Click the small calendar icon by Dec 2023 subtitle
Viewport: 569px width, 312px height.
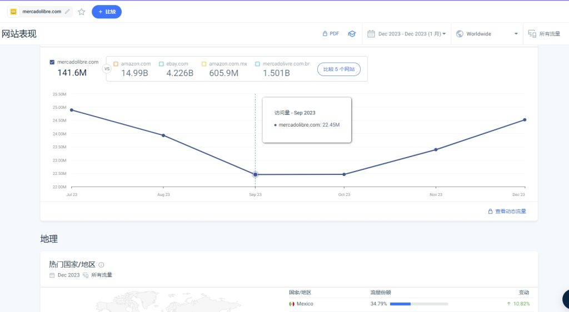[52, 275]
